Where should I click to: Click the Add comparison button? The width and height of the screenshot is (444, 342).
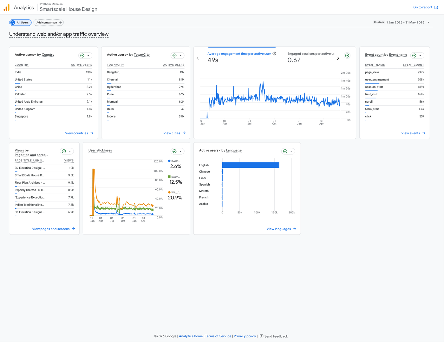tap(49, 22)
